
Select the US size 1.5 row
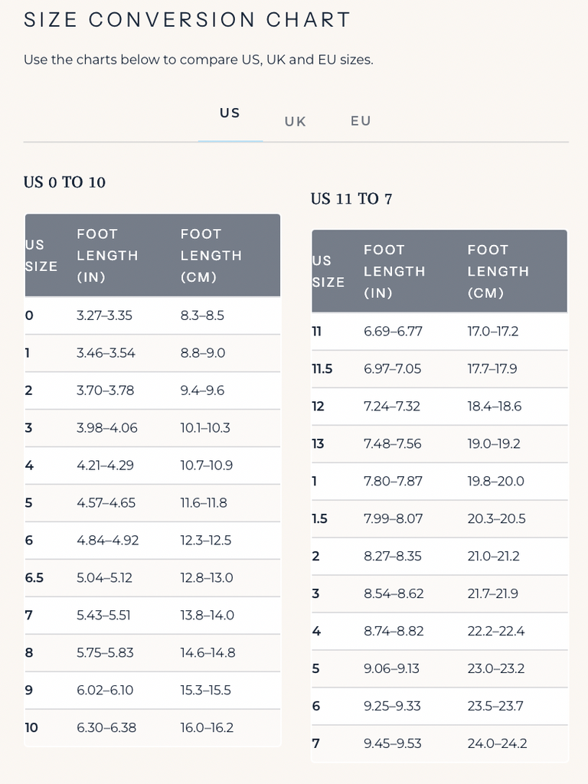439,519
